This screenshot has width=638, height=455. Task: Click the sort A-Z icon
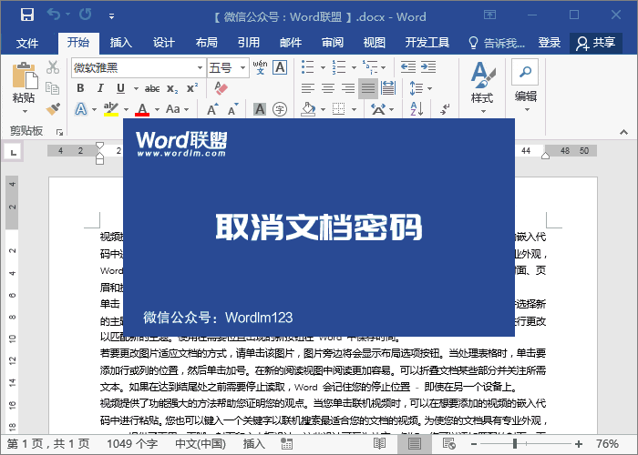417,109
